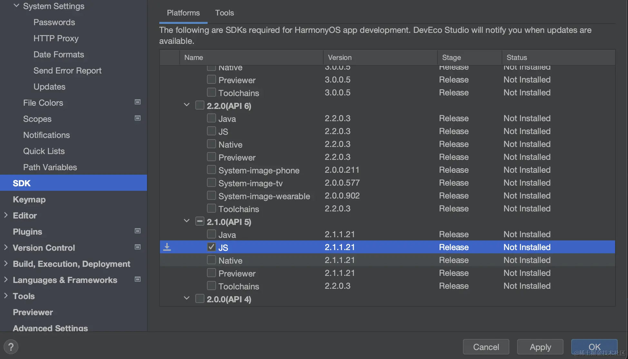Screen dimensions: 628x359
Task: Open the Keymap settings page
Action: [29, 199]
